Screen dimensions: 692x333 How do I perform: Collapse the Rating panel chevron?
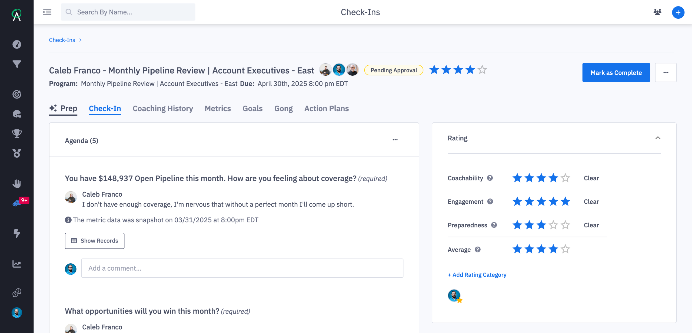click(x=658, y=138)
